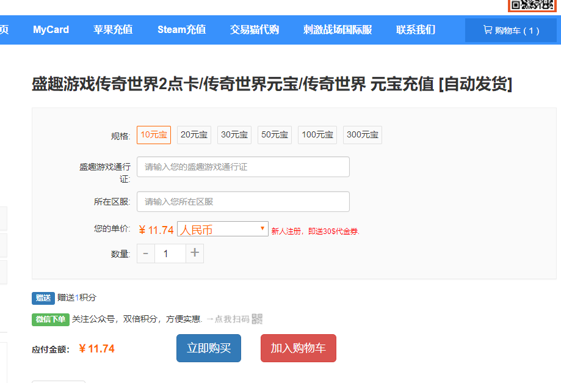
Task: Focus the 盛趣游戏通行证 input field
Action: click(244, 167)
